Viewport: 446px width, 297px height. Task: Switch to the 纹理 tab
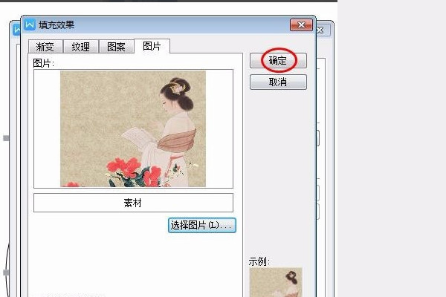[81, 47]
